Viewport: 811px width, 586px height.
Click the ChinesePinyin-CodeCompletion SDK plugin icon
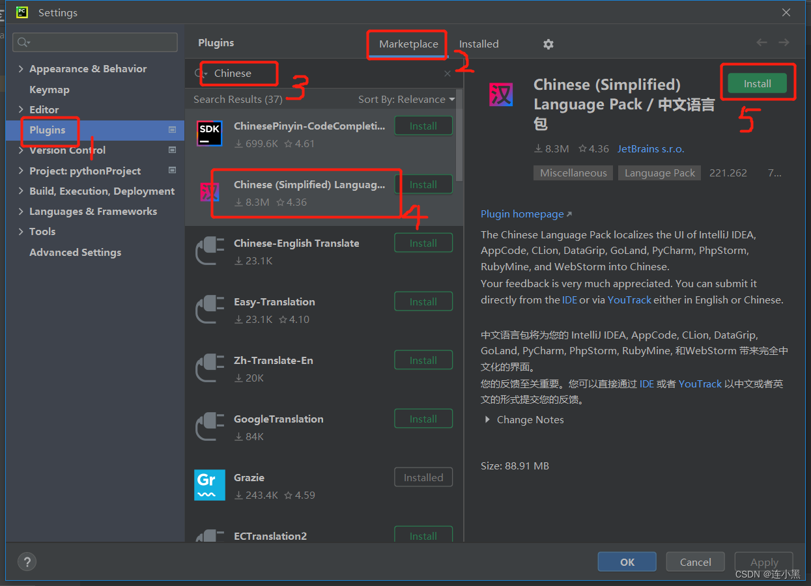(210, 133)
